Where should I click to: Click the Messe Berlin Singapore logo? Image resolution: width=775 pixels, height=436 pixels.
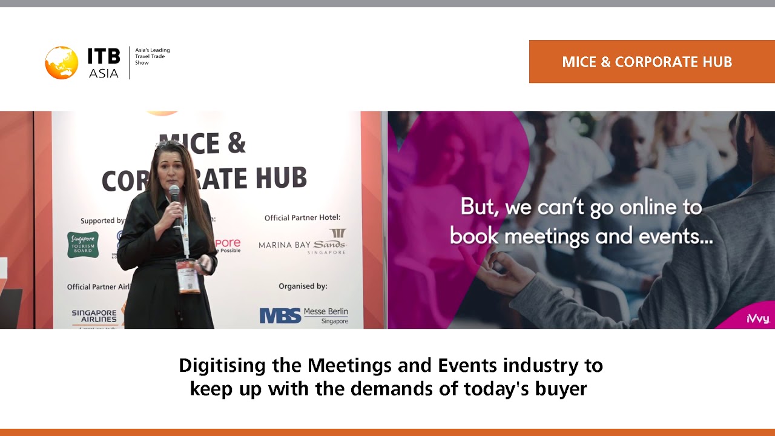pos(304,315)
